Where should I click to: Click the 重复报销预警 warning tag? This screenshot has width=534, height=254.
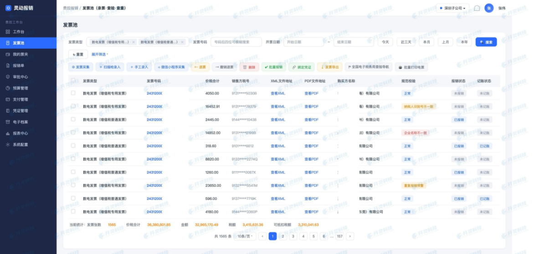click(x=414, y=185)
